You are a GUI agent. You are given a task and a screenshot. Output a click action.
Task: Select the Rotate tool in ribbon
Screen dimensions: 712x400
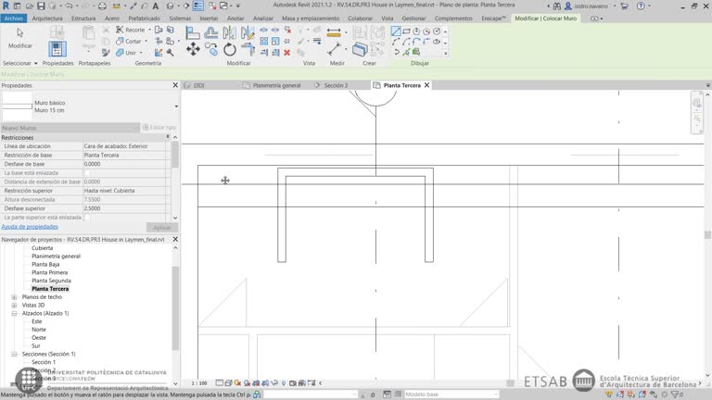(229, 49)
